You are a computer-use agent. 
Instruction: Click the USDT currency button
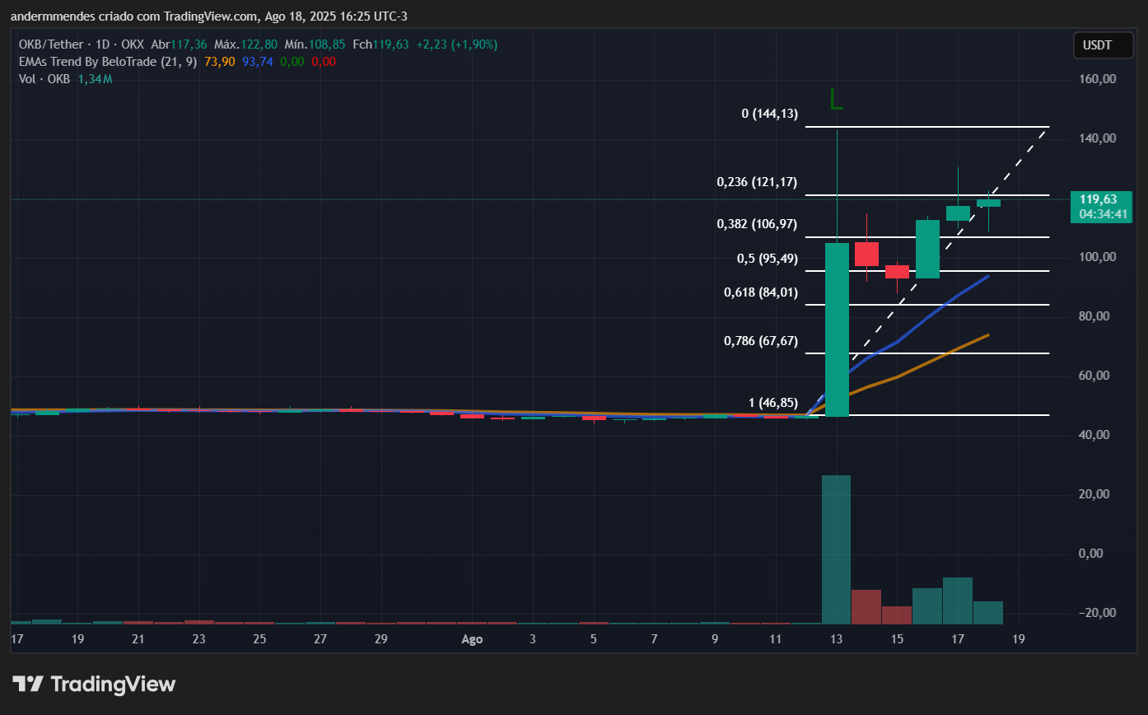(x=1103, y=45)
